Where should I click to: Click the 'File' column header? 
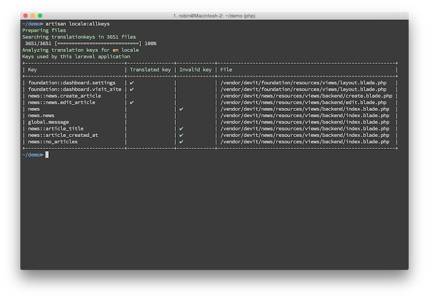[226, 70]
